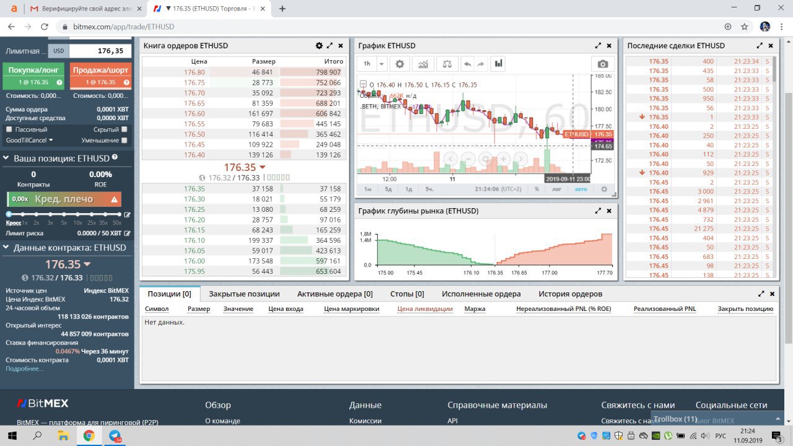Screen dimensions: 793x446
Task: Open chart bottom-right settings gear
Action: pos(605,189)
